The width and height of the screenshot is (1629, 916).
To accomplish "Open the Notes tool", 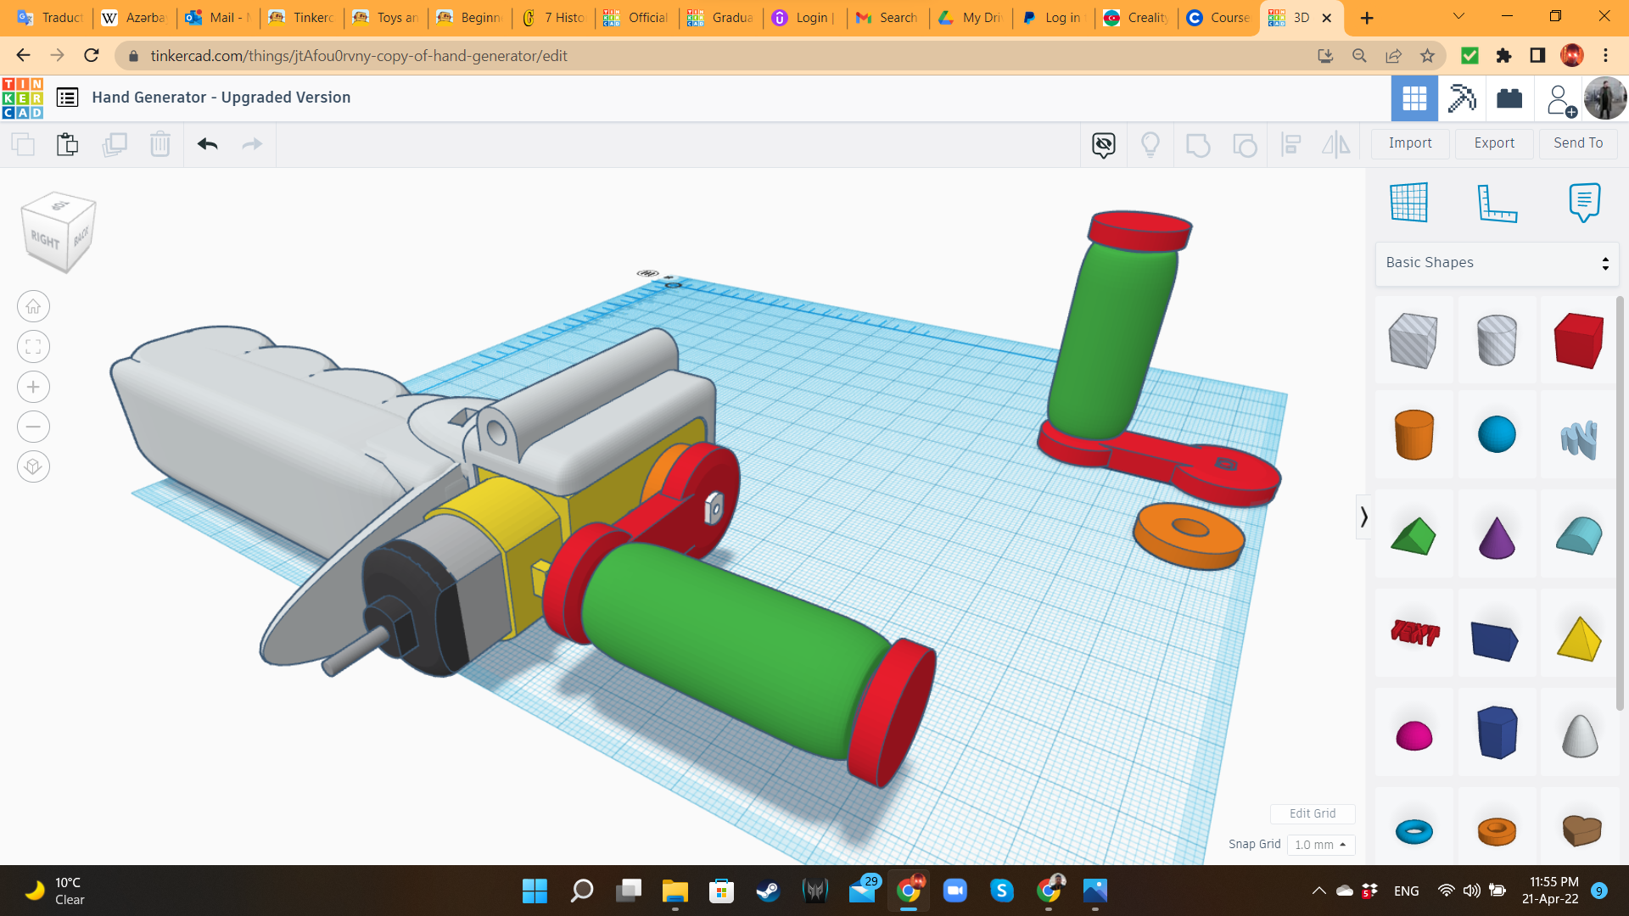I will (x=1584, y=204).
